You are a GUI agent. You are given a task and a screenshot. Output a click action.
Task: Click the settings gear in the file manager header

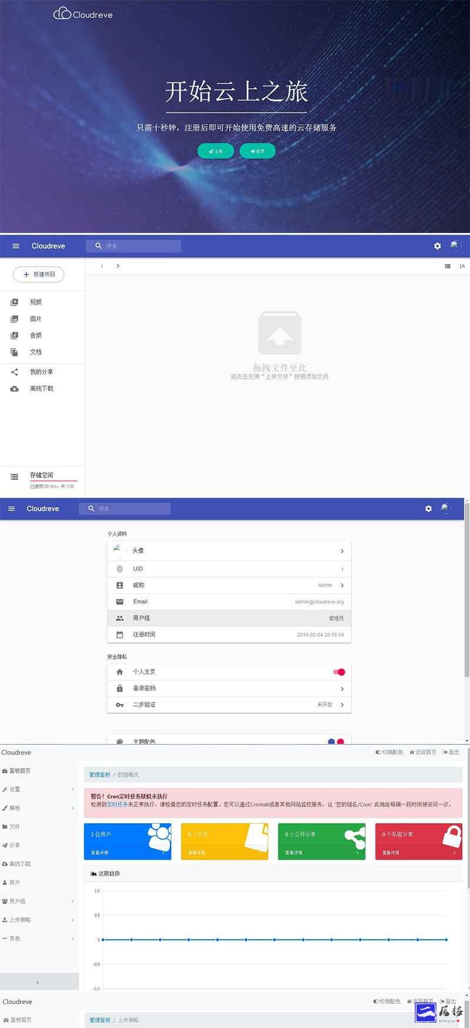click(437, 246)
